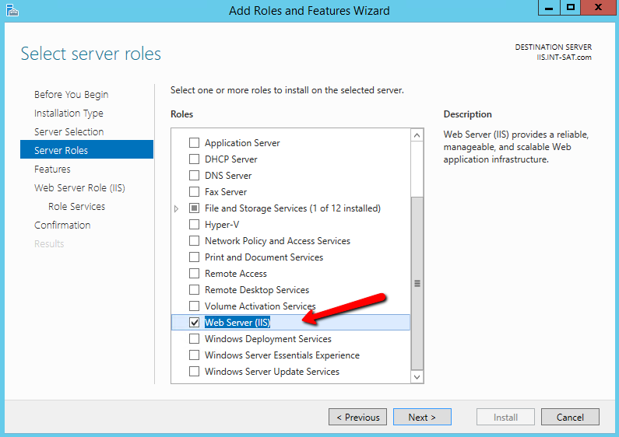
Task: Uncheck the Web Server (IIS) checkbox
Action: 195,323
